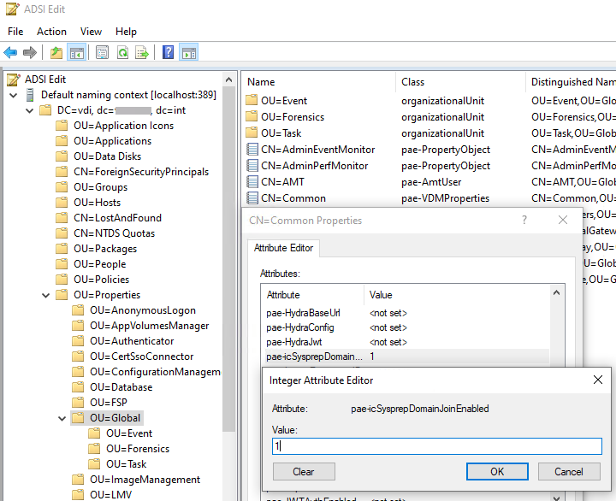Select OU=Hosts in the tree

tap(97, 203)
